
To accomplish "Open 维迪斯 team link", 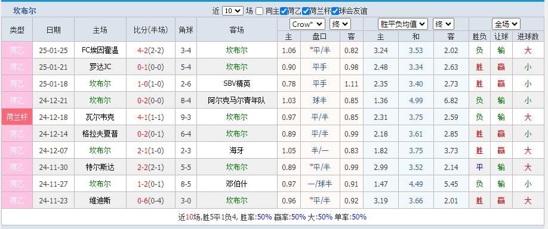I will [100, 201].
